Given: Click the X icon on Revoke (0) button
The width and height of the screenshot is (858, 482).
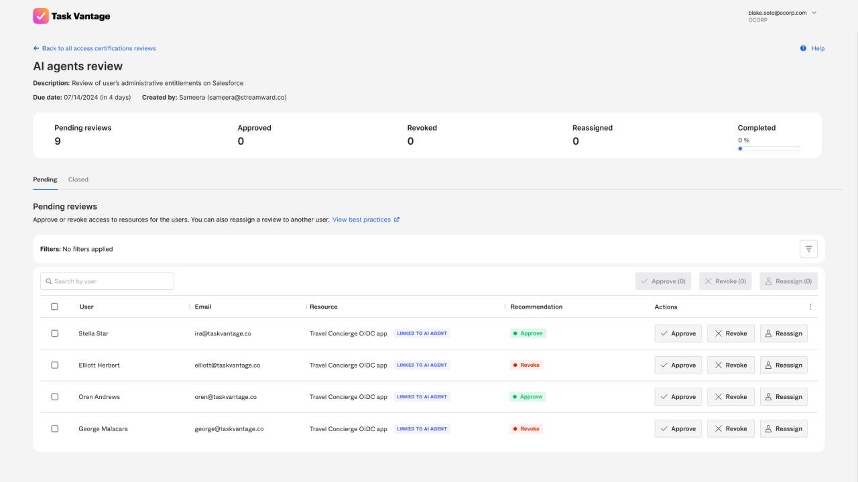Looking at the screenshot, I should pyautogui.click(x=708, y=280).
